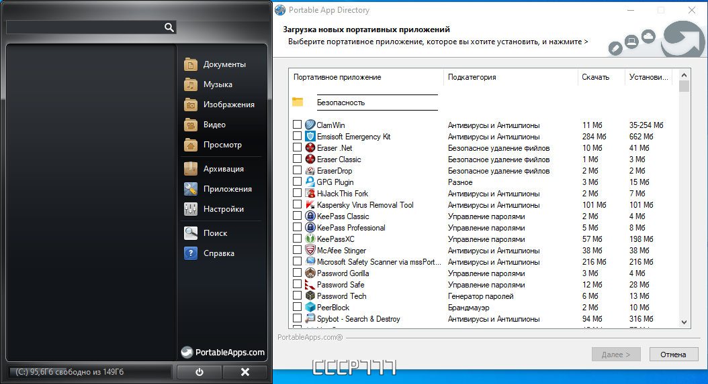Click the McAfee Stinger icon

[310, 250]
